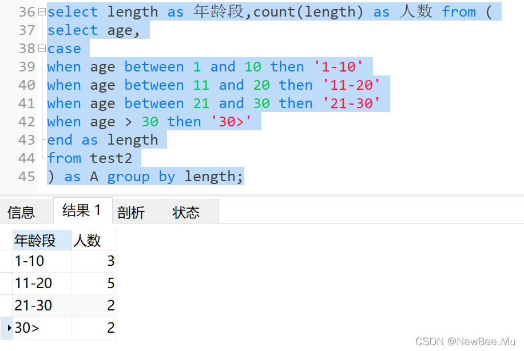Place cursor on 'from test2' line
Screen dimensions: 524x351
pyautogui.click(x=90, y=158)
